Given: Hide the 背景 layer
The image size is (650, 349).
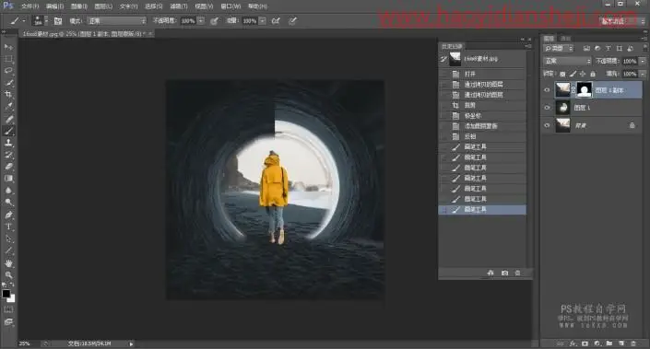Looking at the screenshot, I should (547, 125).
